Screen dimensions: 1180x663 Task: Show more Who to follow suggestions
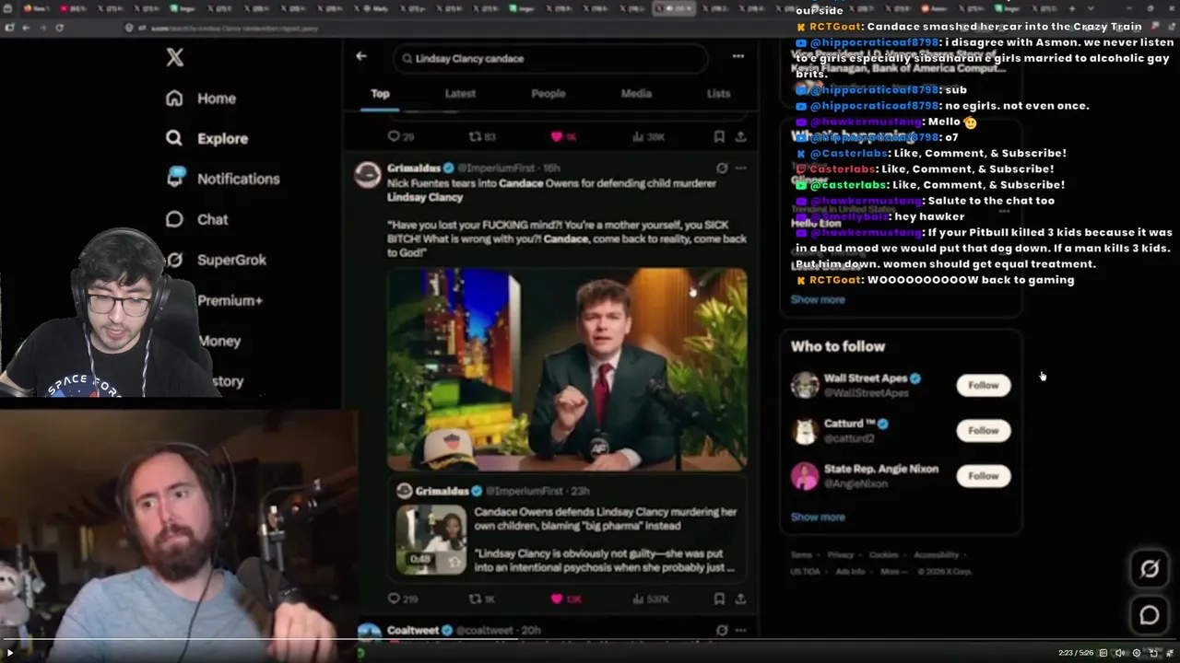818,517
